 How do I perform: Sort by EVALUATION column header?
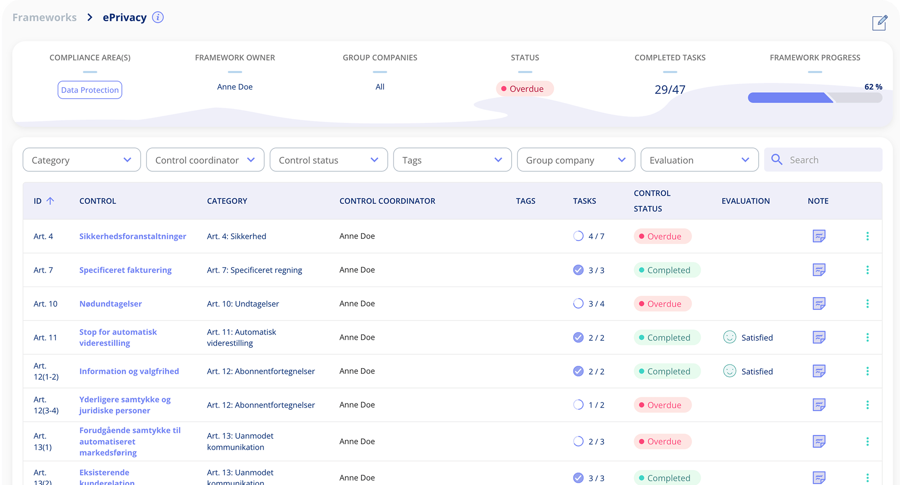(746, 201)
